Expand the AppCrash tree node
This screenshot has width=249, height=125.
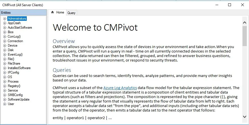pyautogui.click(x=5, y=23)
